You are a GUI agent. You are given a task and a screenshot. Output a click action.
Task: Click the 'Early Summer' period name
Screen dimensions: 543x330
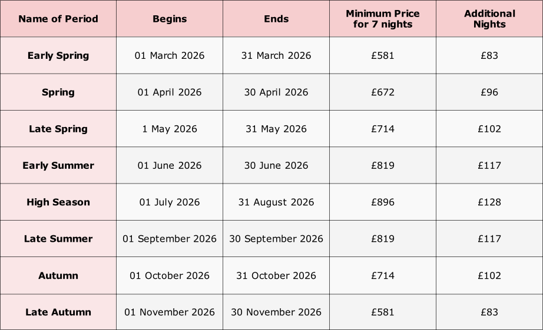point(58,165)
